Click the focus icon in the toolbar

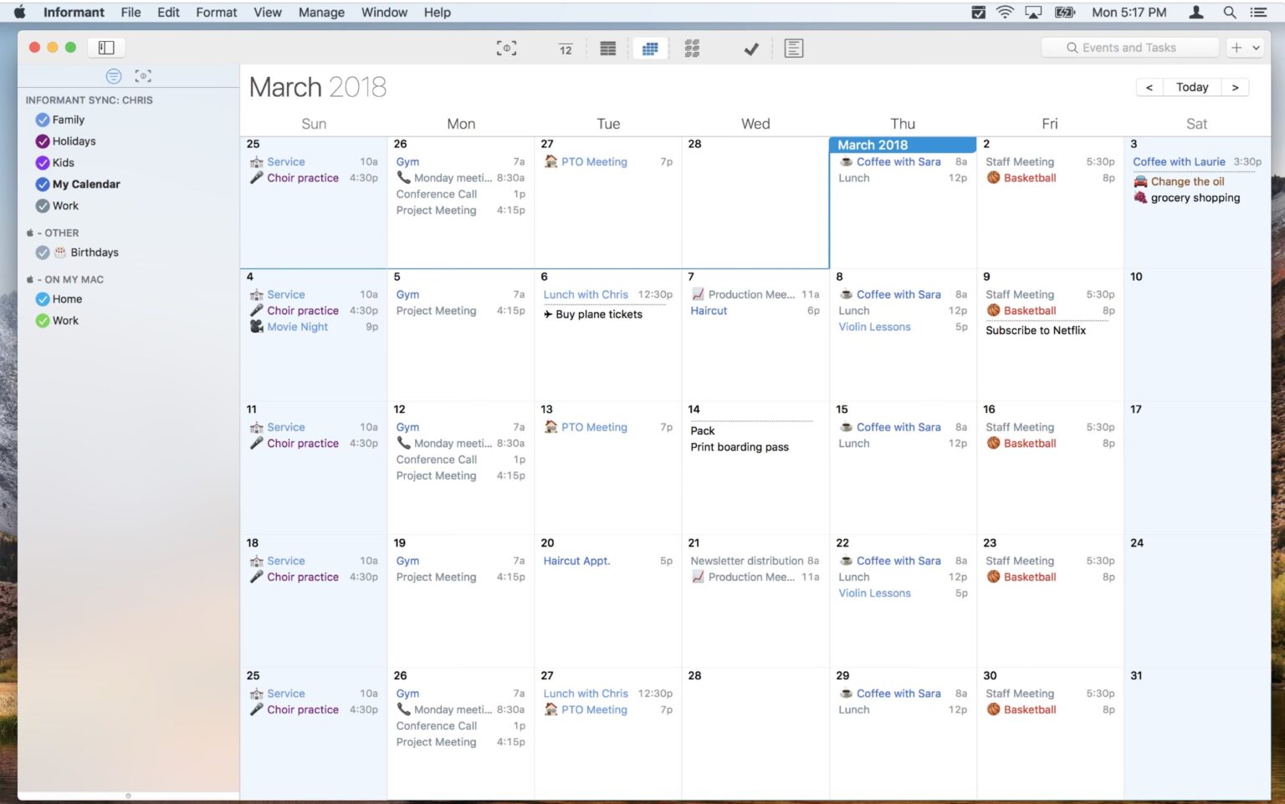pyautogui.click(x=506, y=48)
